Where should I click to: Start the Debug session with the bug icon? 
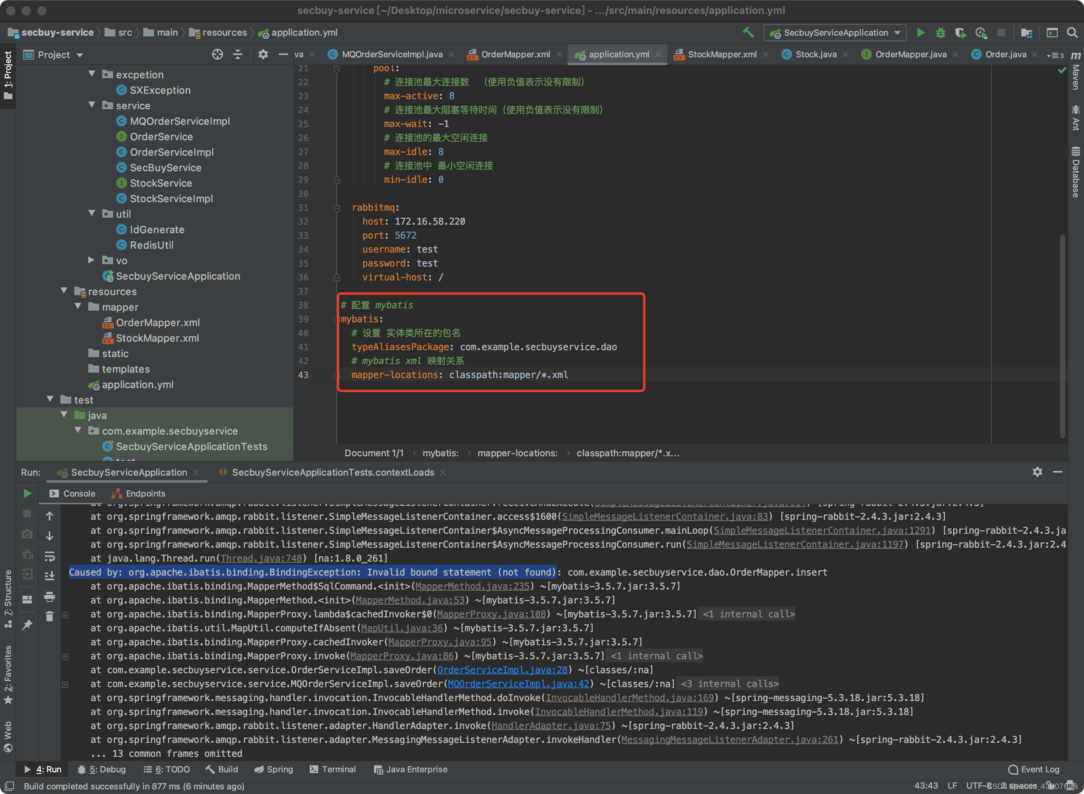tap(940, 33)
